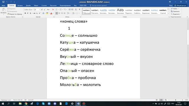Click the vertical scrollbar thumb
This screenshot has height=106, width=189.
pyautogui.click(x=188, y=37)
